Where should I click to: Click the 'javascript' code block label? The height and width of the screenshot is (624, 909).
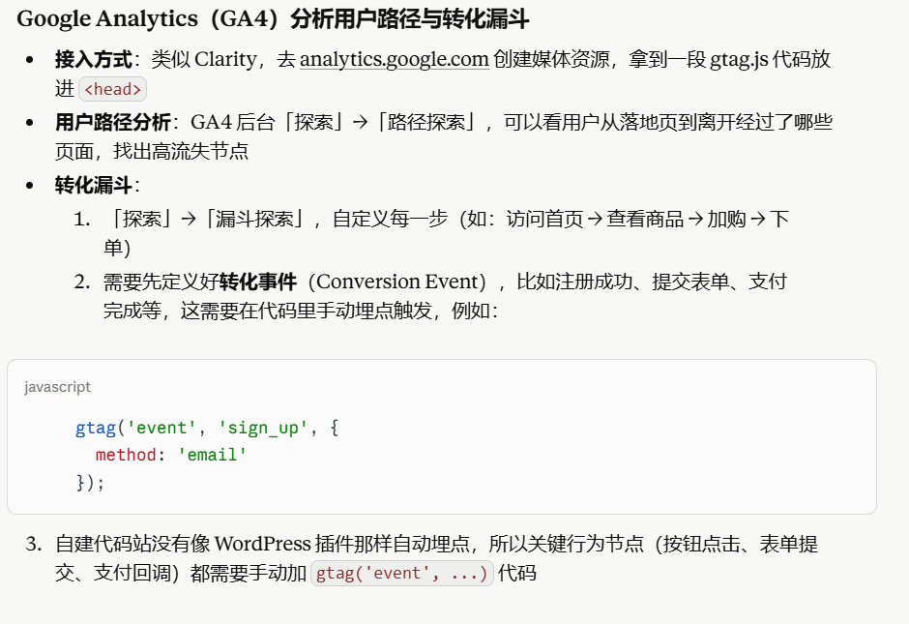click(57, 387)
